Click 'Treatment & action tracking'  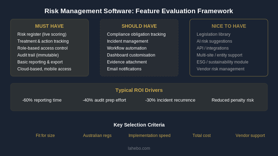click(x=43, y=41)
